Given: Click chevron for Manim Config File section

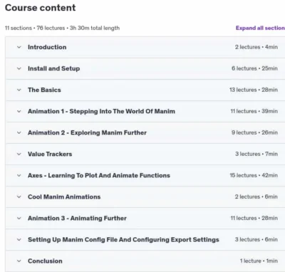Looking at the screenshot, I should pyautogui.click(x=19, y=239).
